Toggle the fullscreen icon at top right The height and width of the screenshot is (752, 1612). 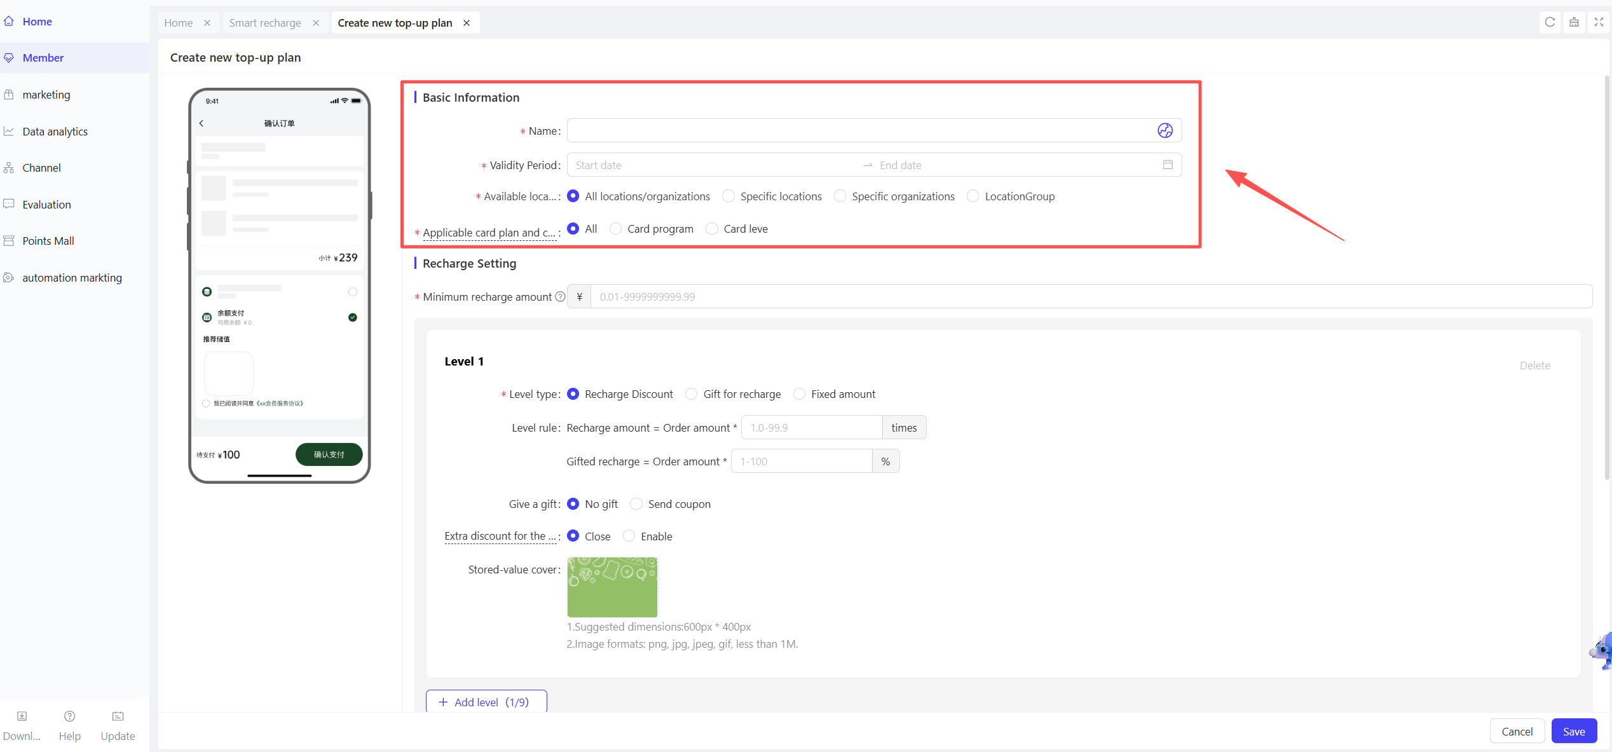pos(1599,22)
